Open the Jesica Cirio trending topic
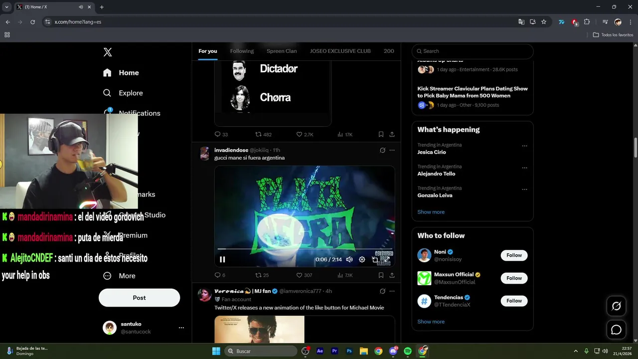This screenshot has height=359, width=638. point(432,152)
